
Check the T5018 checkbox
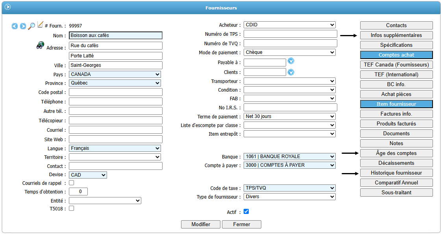pyautogui.click(x=71, y=208)
